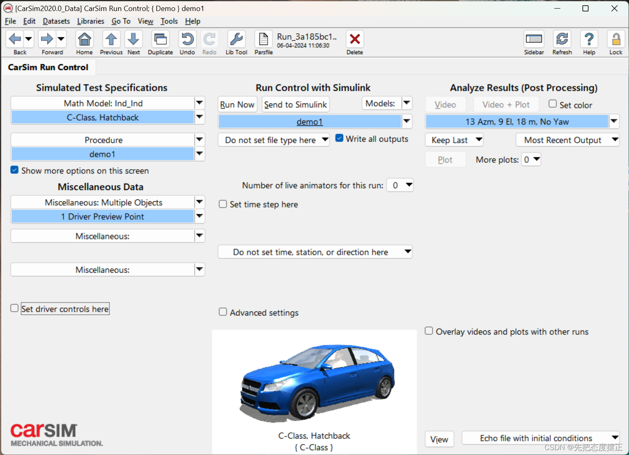Open the Forward history dropdown arrow

(61, 39)
